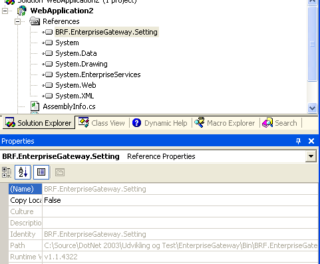This screenshot has height=264, width=320.
Task: Select the System.Drawing reference
Action: pyautogui.click(x=81, y=64)
